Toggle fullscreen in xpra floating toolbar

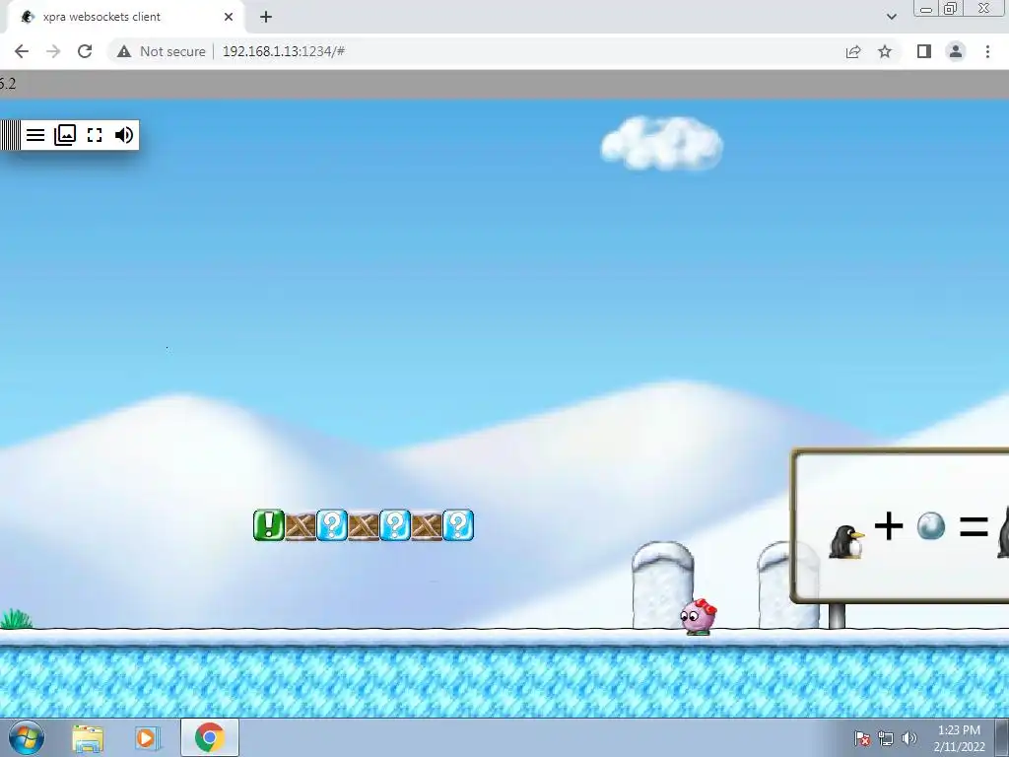(x=95, y=135)
